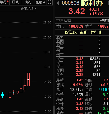Click 买一 price 3.42
Image resolution: width=109 pixels, height=114 pixels.
coord(80,59)
